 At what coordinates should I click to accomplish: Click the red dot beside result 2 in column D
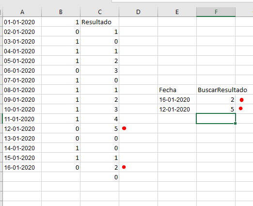(124, 167)
